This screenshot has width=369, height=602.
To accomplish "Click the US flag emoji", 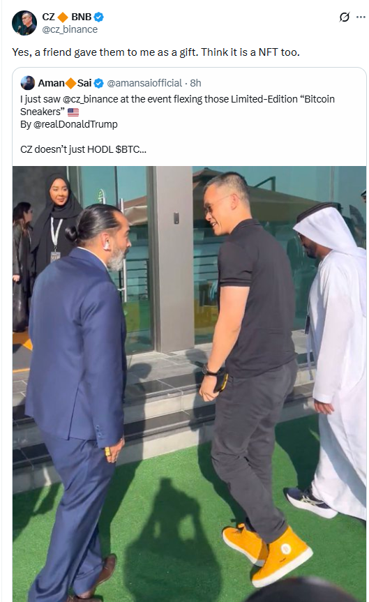I will pyautogui.click(x=73, y=112).
